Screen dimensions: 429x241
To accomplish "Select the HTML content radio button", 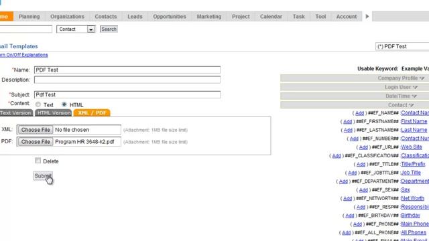I will click(64, 104).
